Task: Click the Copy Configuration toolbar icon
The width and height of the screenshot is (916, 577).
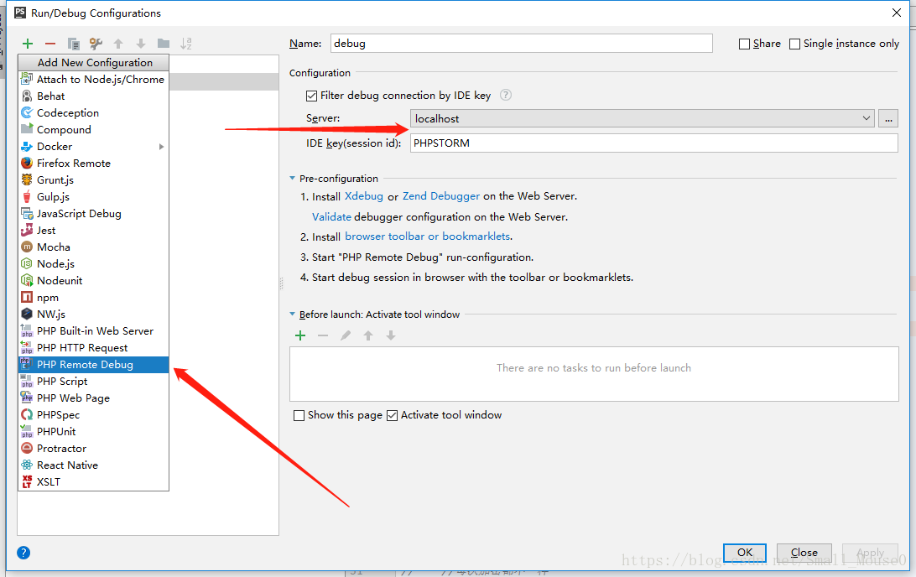Action: click(73, 44)
